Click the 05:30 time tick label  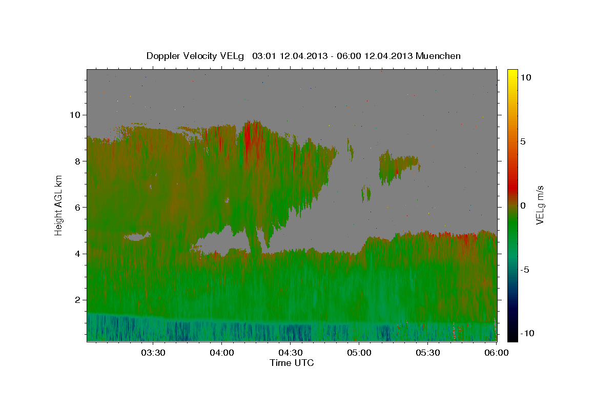[428, 353]
